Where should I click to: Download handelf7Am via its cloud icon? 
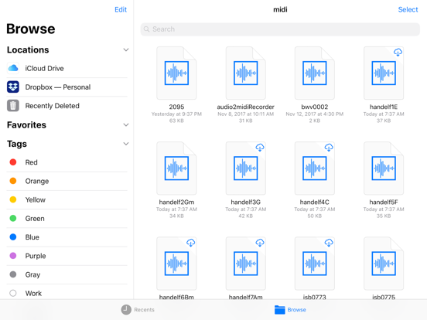260,243
